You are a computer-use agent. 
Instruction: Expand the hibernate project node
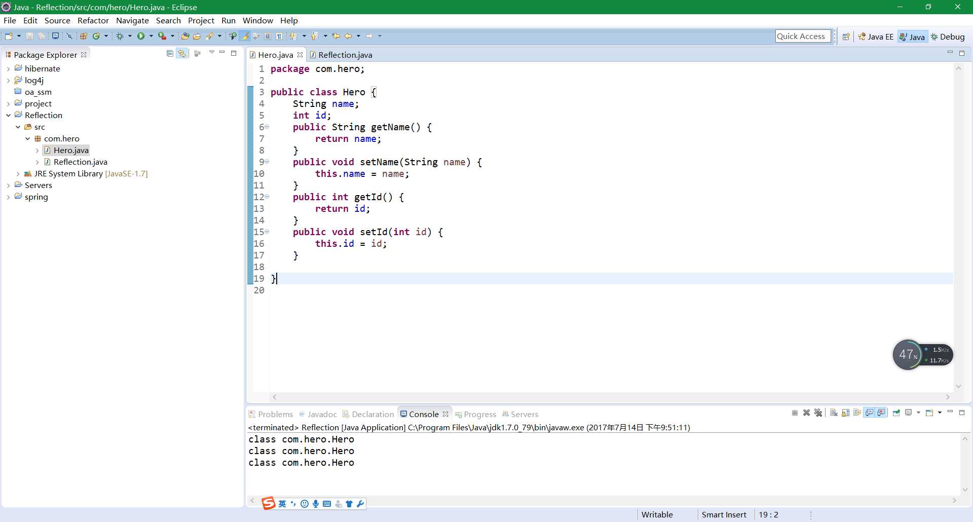click(8, 69)
